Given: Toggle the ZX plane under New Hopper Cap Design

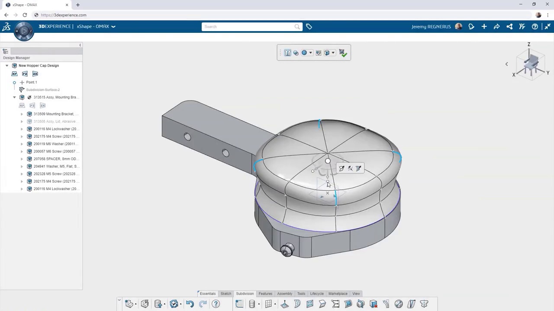Looking at the screenshot, I should coord(35,74).
